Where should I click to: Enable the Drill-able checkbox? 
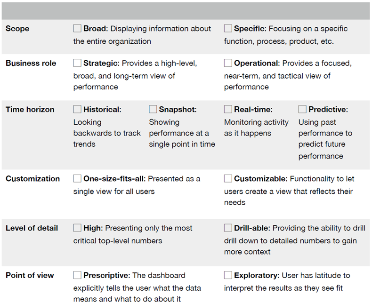pyautogui.click(x=228, y=228)
